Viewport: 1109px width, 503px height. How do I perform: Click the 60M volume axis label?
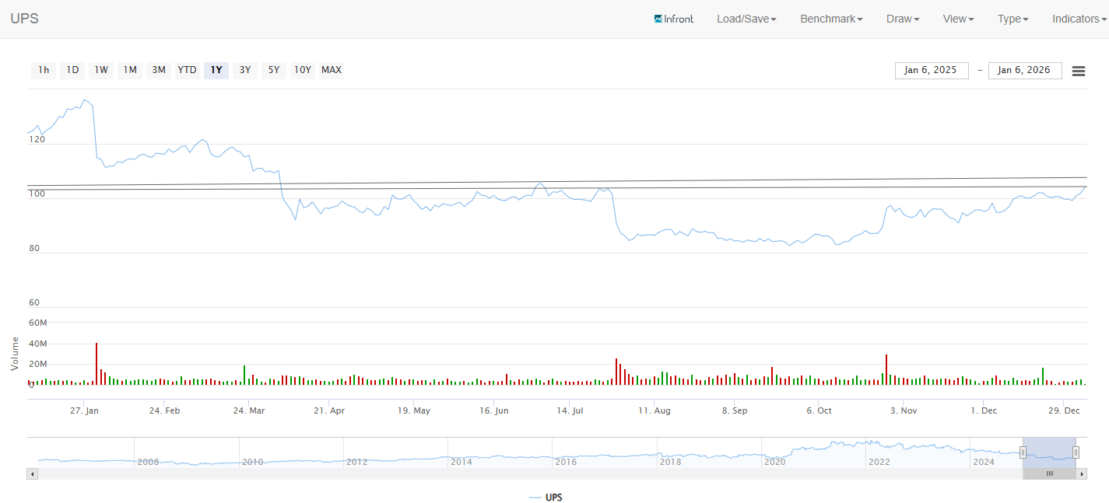(x=37, y=323)
